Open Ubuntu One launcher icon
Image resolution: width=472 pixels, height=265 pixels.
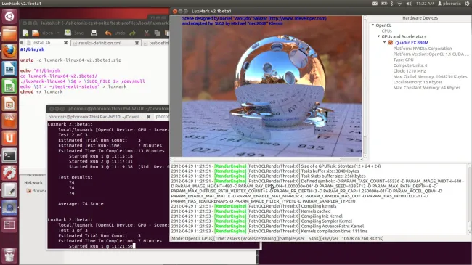pyautogui.click(x=9, y=139)
